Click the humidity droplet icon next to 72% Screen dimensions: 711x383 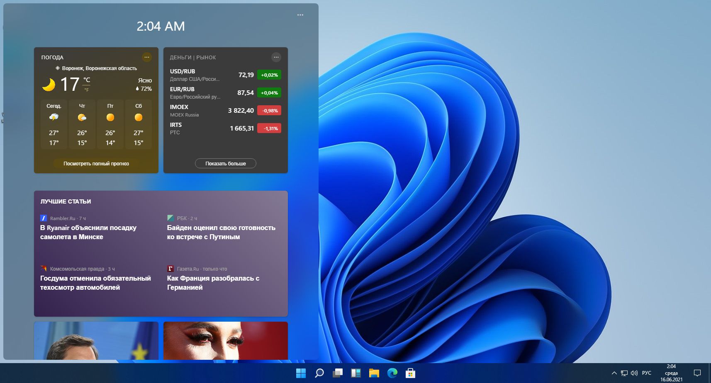137,89
